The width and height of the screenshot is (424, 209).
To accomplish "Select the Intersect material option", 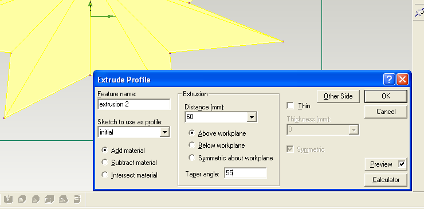I will [105, 175].
